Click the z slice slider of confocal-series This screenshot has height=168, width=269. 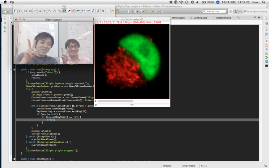(132, 105)
